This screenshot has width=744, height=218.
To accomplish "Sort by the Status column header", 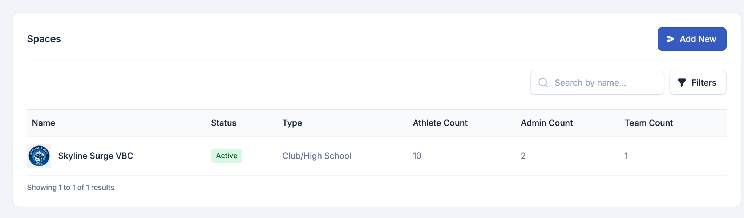I will 224,123.
